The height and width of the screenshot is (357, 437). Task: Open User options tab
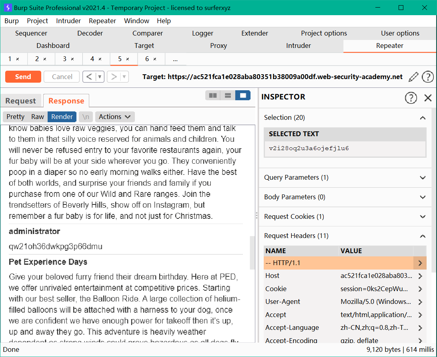pyautogui.click(x=400, y=34)
